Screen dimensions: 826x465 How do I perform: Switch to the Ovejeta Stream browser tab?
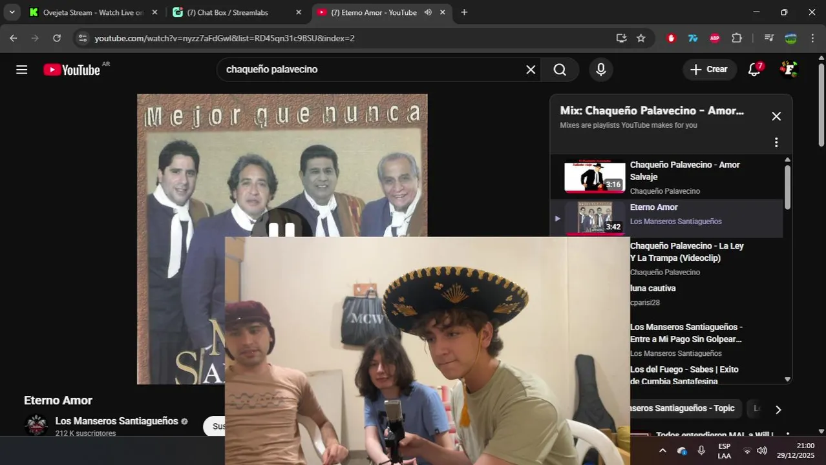pyautogui.click(x=86, y=12)
